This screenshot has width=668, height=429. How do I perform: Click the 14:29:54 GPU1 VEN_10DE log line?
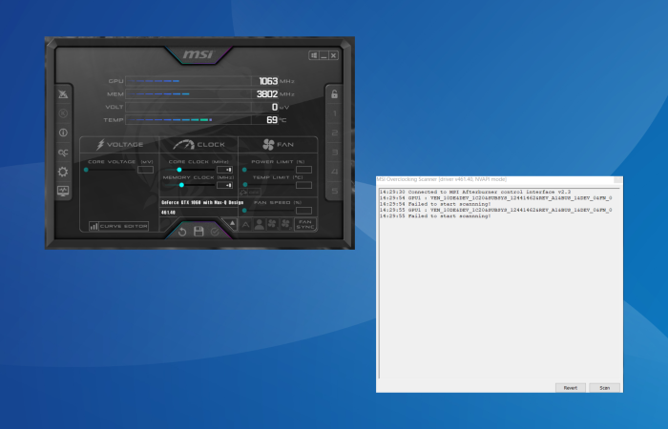(x=496, y=198)
